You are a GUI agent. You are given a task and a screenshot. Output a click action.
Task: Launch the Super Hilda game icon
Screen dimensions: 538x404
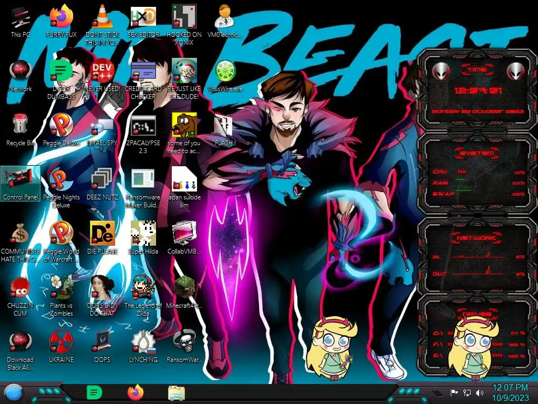click(143, 239)
